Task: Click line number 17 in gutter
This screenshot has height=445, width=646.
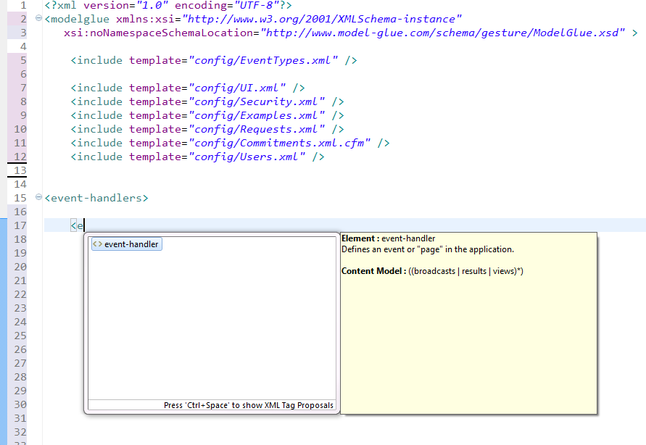Action: click(x=20, y=225)
